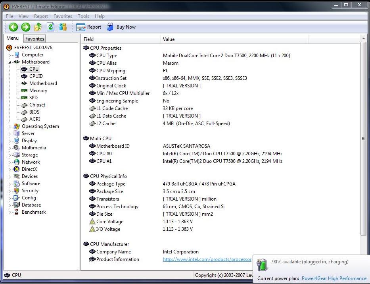Click the Storage drive icon

click(x=17, y=155)
